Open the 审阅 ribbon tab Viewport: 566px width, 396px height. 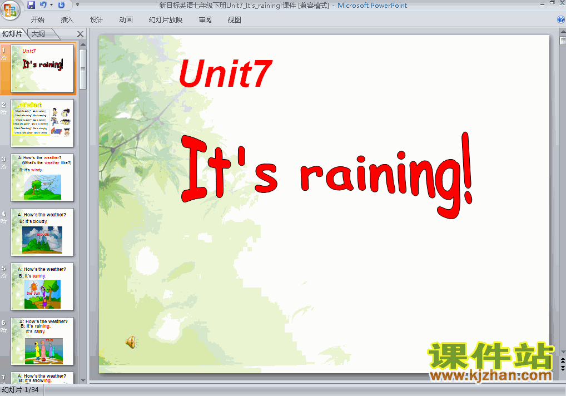(205, 20)
